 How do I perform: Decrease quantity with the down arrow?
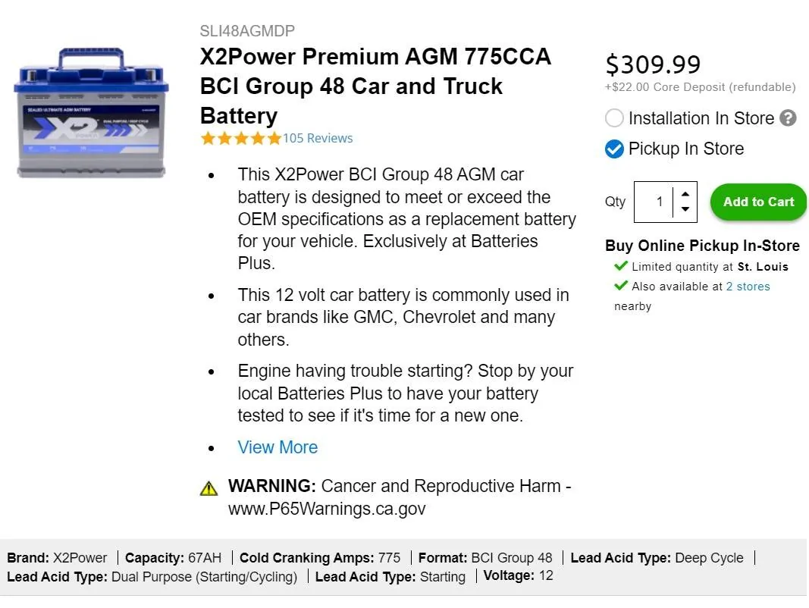685,209
